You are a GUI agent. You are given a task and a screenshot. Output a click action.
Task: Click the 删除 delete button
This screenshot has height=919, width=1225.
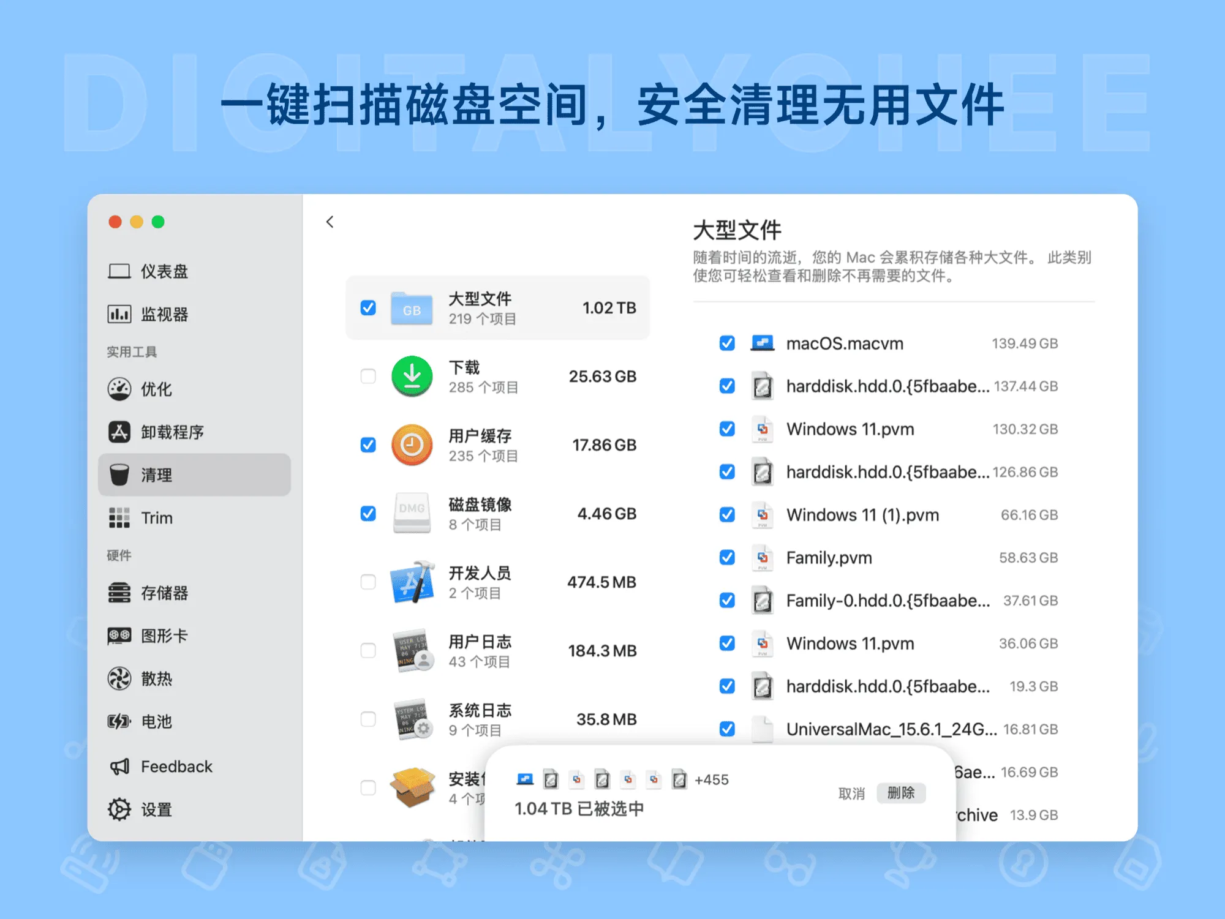(900, 793)
